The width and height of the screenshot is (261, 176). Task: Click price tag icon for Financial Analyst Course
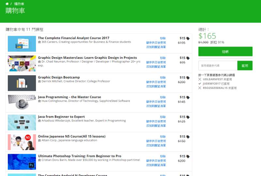[x=188, y=38]
